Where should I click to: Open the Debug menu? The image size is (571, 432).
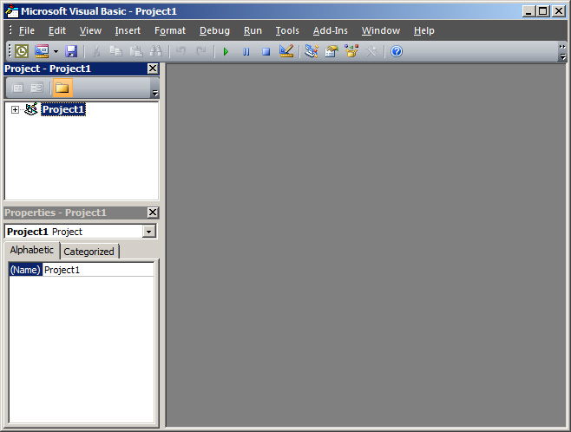214,30
